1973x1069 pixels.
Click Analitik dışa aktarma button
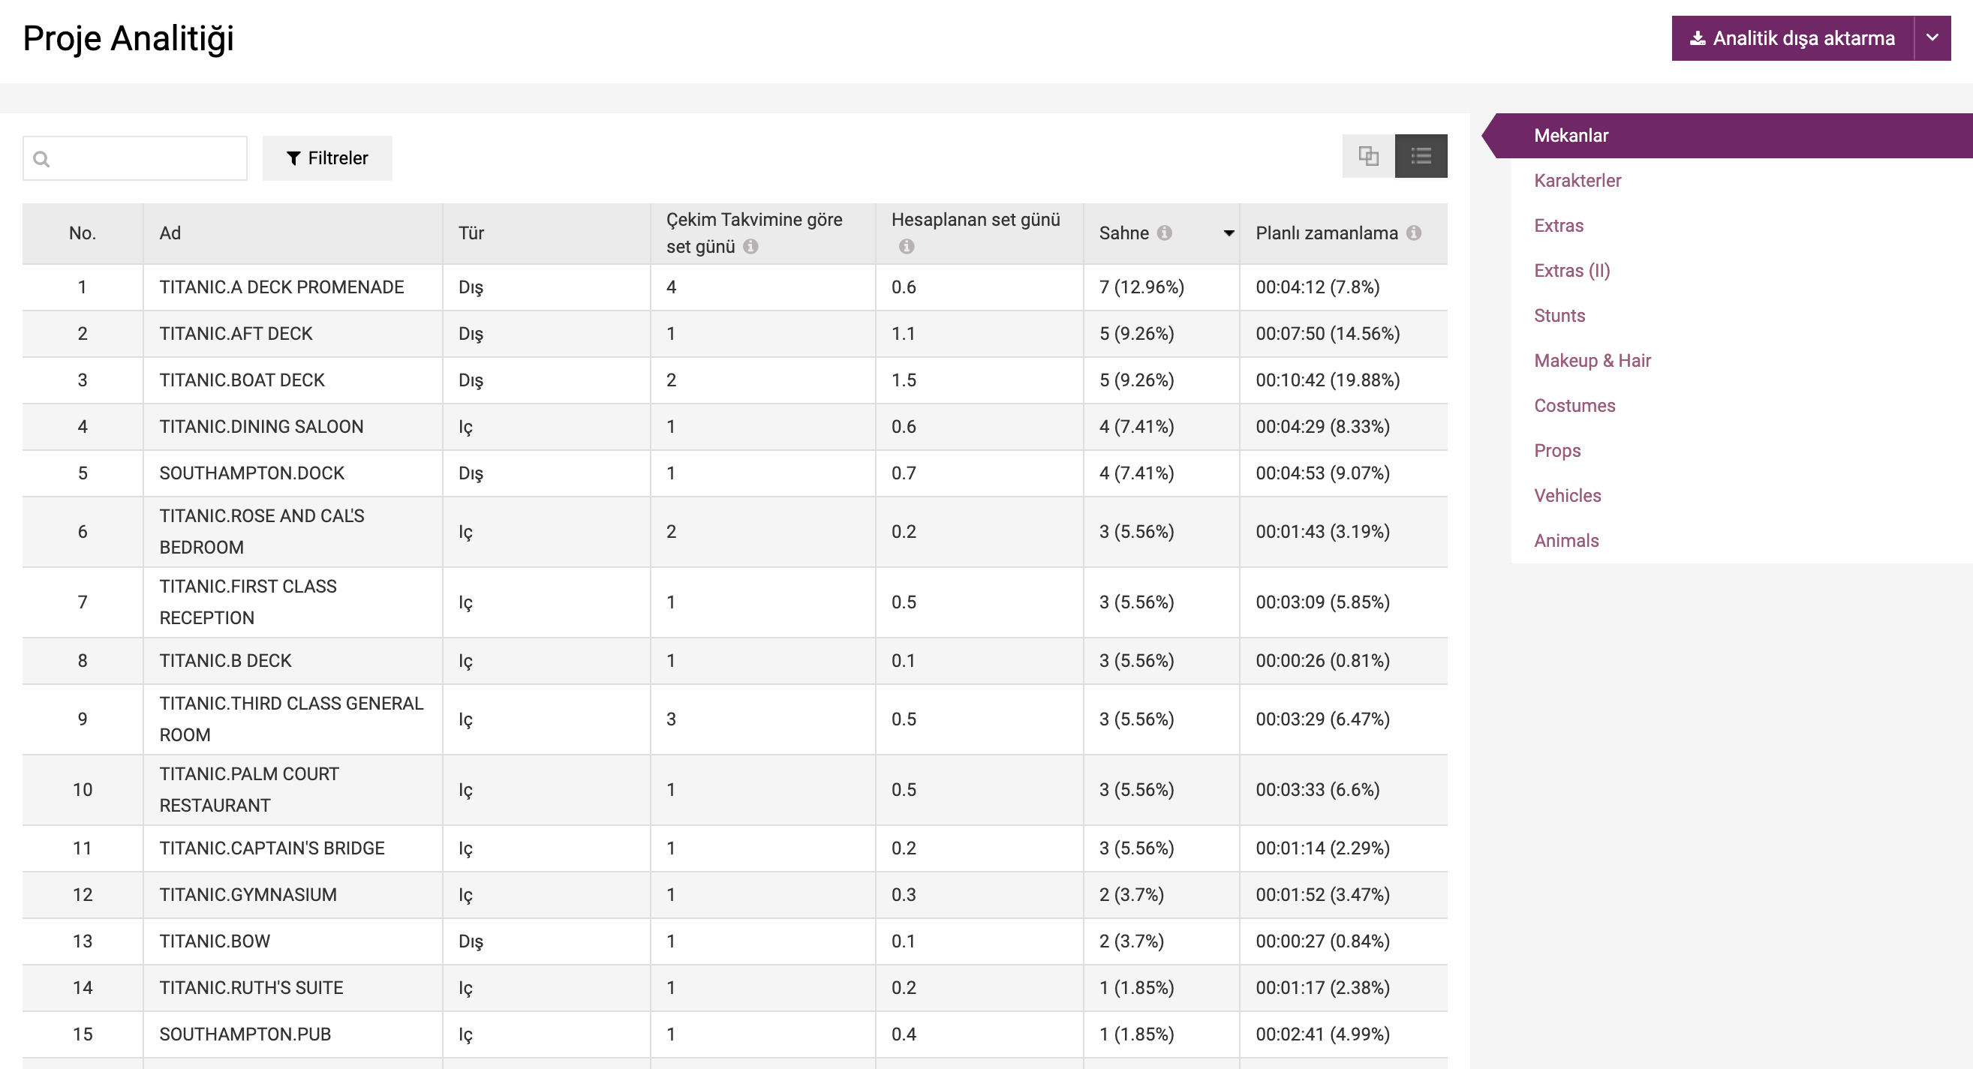pos(1792,38)
